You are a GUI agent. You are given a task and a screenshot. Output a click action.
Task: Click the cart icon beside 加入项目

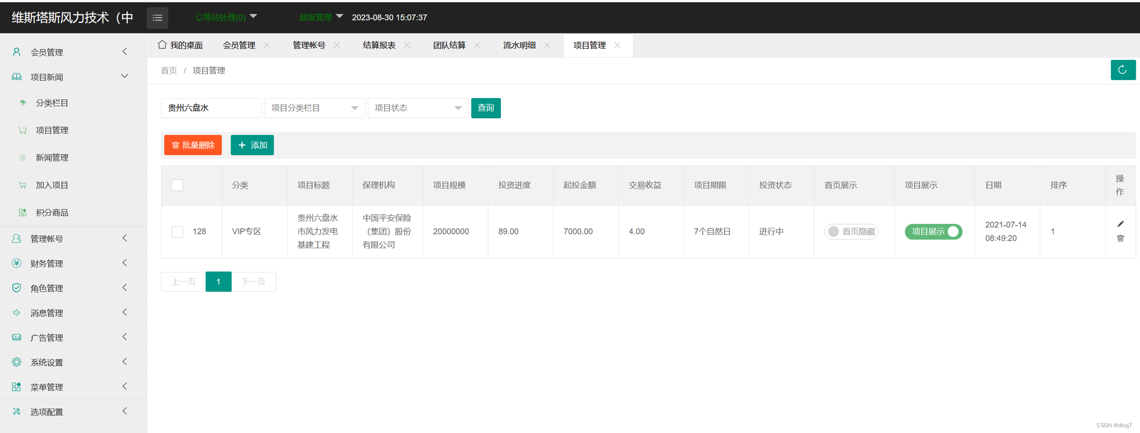(x=22, y=185)
